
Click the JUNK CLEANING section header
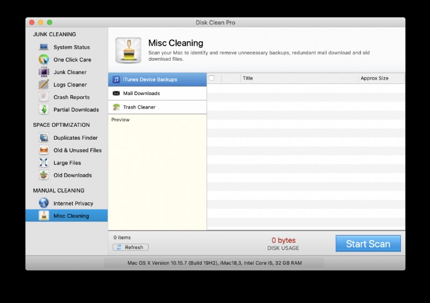pos(55,34)
